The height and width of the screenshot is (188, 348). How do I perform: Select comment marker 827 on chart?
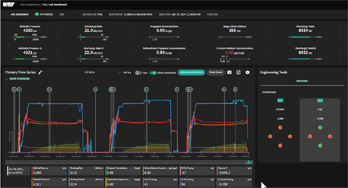pyautogui.click(x=235, y=89)
